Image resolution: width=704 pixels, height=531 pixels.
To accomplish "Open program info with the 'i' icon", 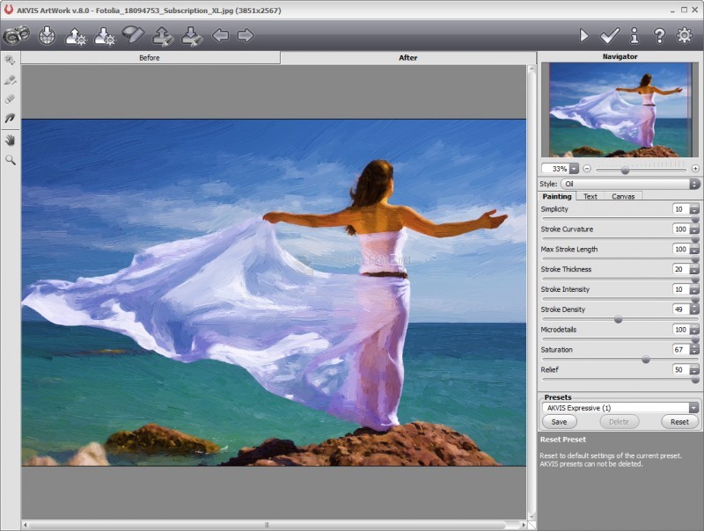I will [x=634, y=35].
